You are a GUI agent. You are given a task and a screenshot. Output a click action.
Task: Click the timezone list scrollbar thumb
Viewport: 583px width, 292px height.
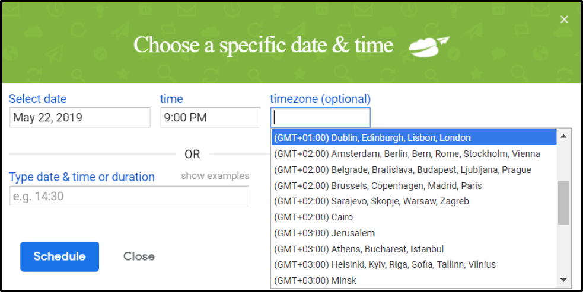pyautogui.click(x=563, y=203)
